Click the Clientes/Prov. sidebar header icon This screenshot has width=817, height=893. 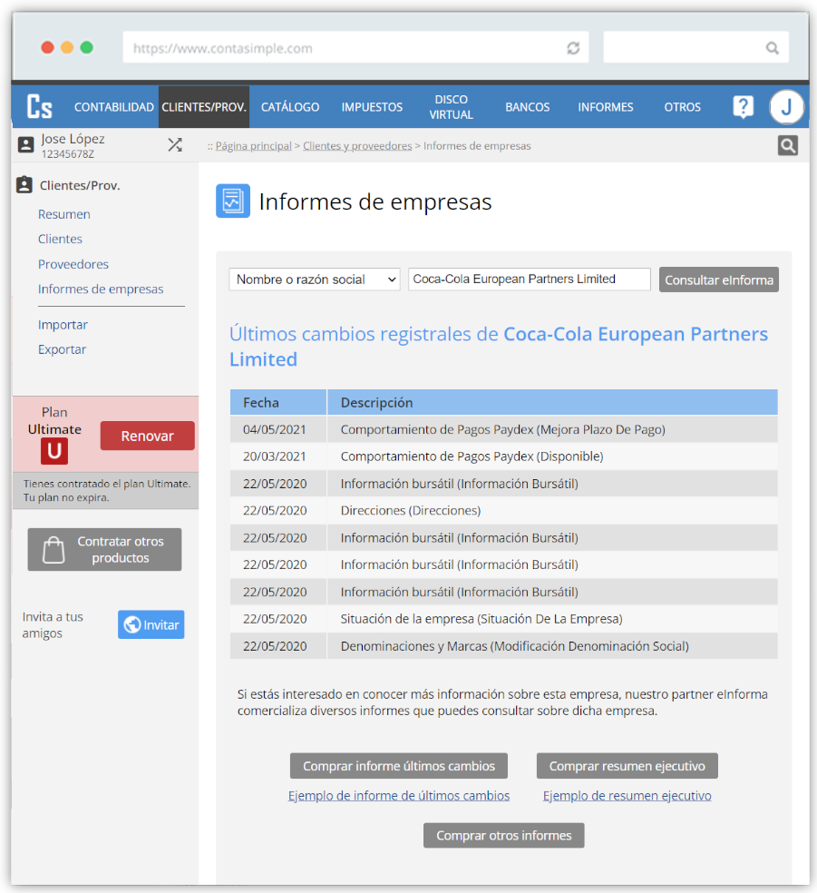[x=24, y=185]
